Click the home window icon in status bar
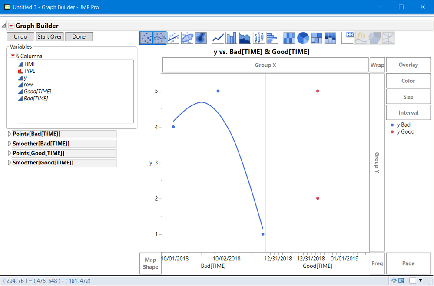The width and height of the screenshot is (434, 286). 394,281
